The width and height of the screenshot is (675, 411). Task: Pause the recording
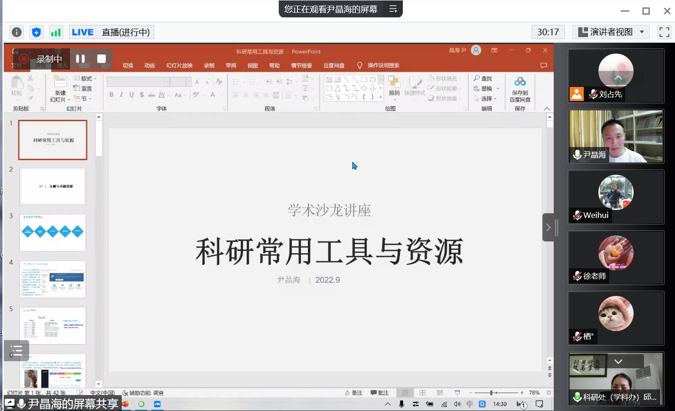[80, 59]
